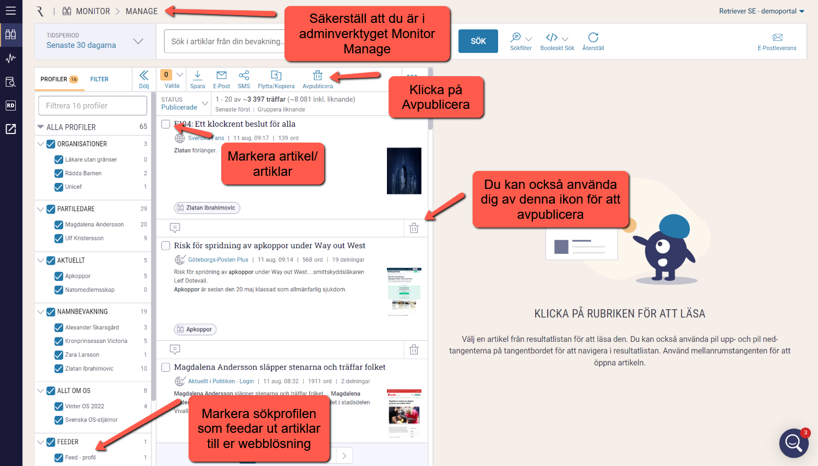Uncheck the Läkare utan gränser profile
The height and width of the screenshot is (466, 818).
point(59,160)
